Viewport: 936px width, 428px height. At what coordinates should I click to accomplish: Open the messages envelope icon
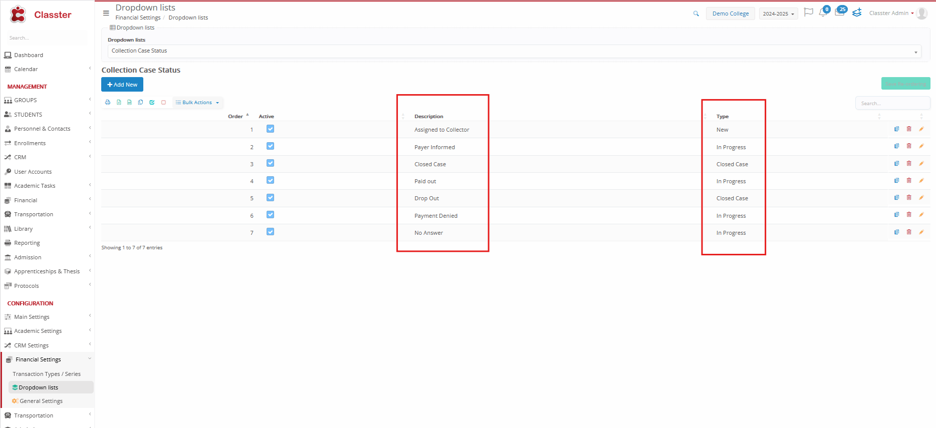coord(840,13)
